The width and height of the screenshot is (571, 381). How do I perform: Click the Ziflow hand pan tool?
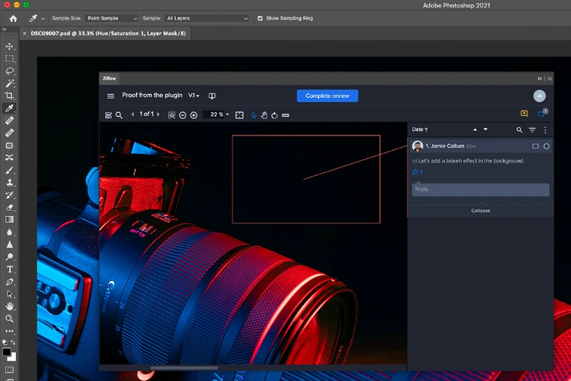coord(264,115)
